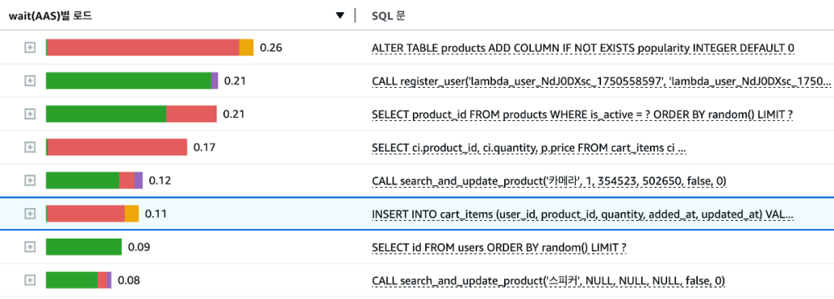Open the SELECT ci.product_id cart_items statement
Image resolution: width=834 pixels, height=299 pixels.
(x=529, y=148)
